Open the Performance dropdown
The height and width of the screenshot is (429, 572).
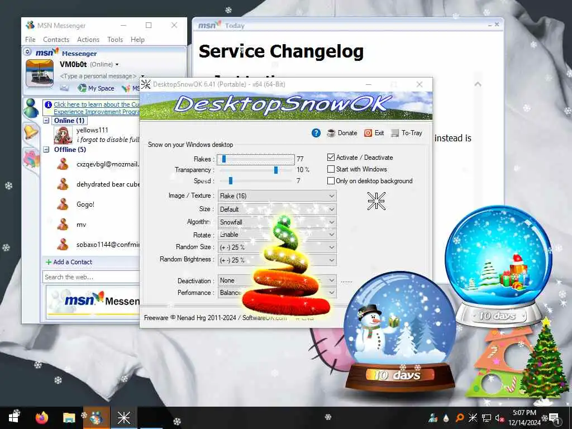277,293
